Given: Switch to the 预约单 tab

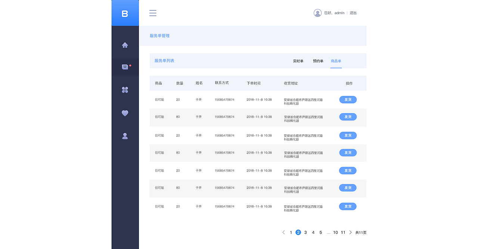Looking at the screenshot, I should pos(318,61).
